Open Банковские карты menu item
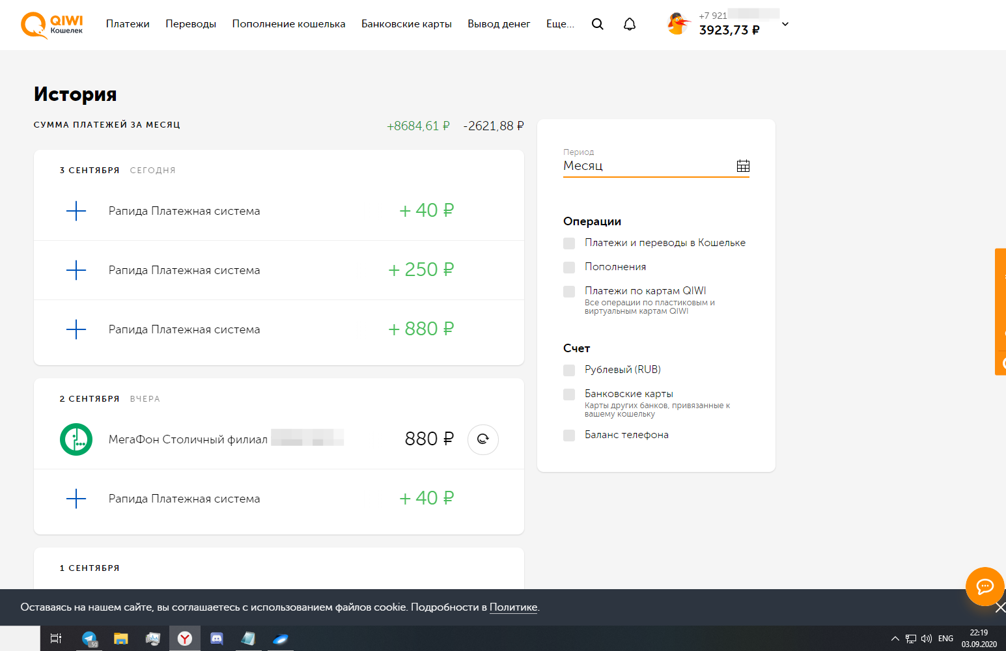 (x=406, y=24)
